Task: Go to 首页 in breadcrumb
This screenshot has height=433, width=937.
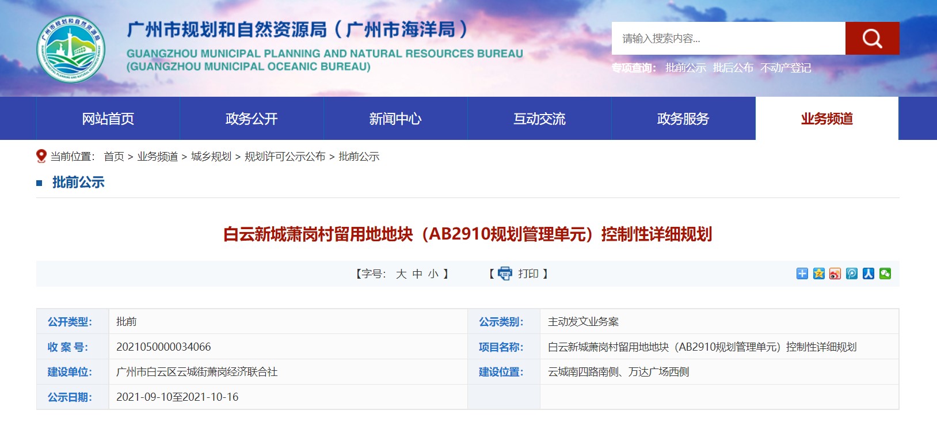Action: coord(114,157)
